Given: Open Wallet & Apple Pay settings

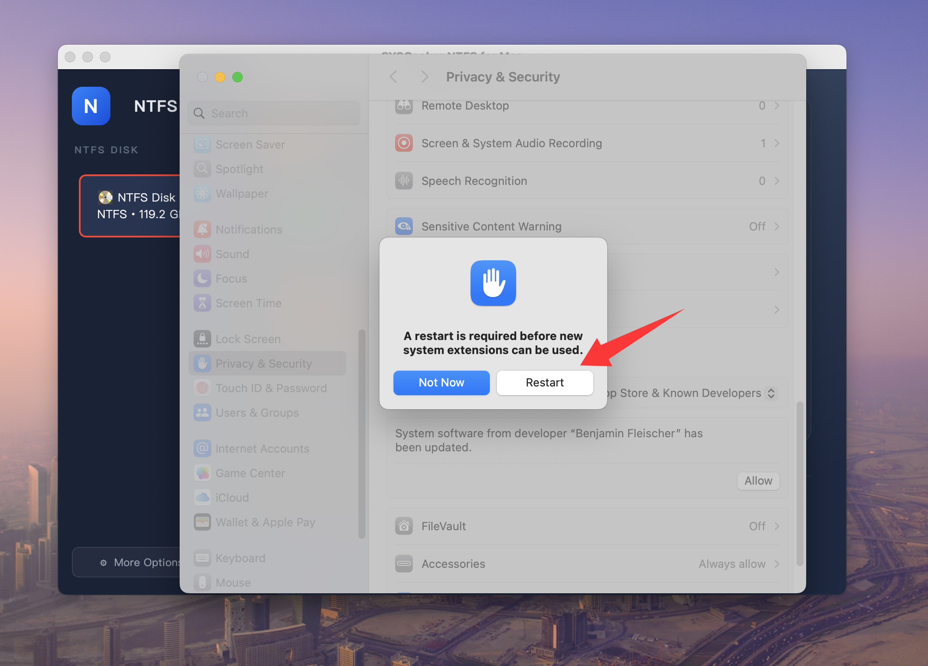Looking at the screenshot, I should coord(265,522).
